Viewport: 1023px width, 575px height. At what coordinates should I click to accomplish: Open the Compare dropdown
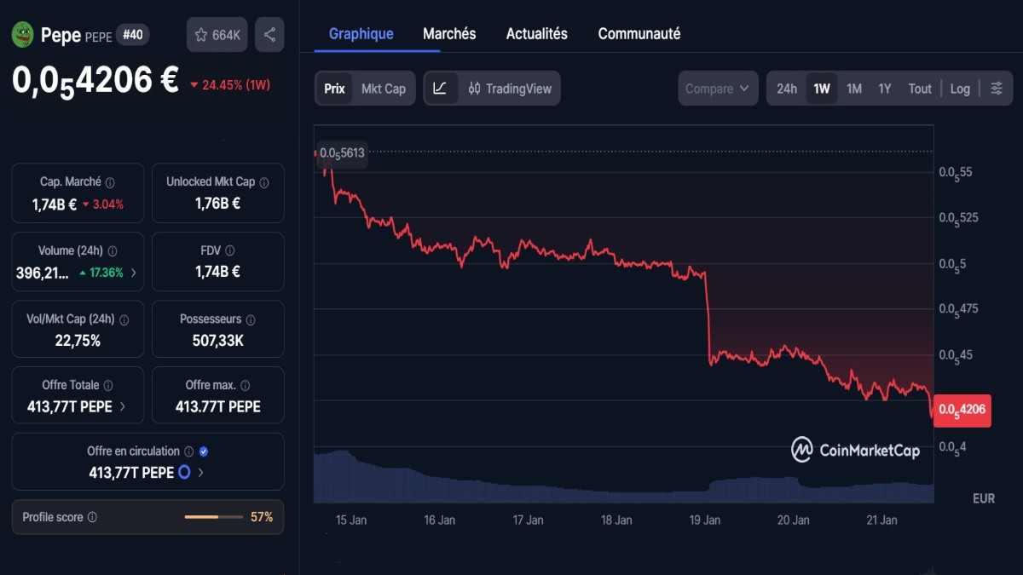click(718, 89)
